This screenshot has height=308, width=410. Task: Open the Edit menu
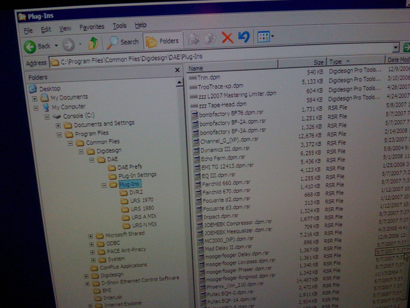coord(46,30)
